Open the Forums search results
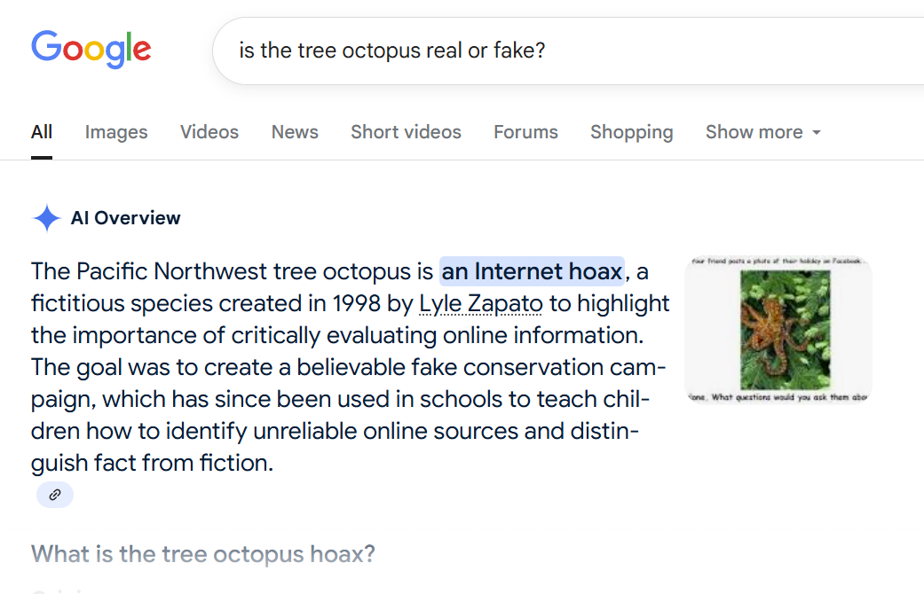The width and height of the screenshot is (924, 594). point(525,131)
